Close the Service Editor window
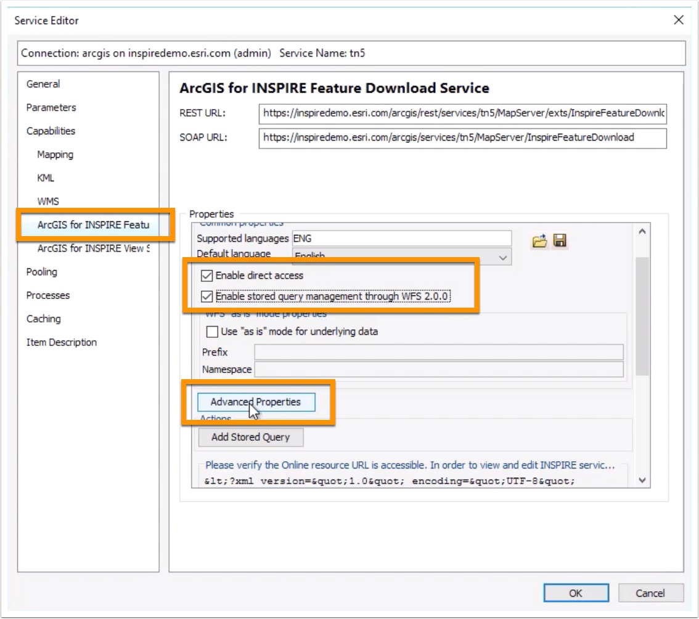699x619 pixels. point(678,20)
